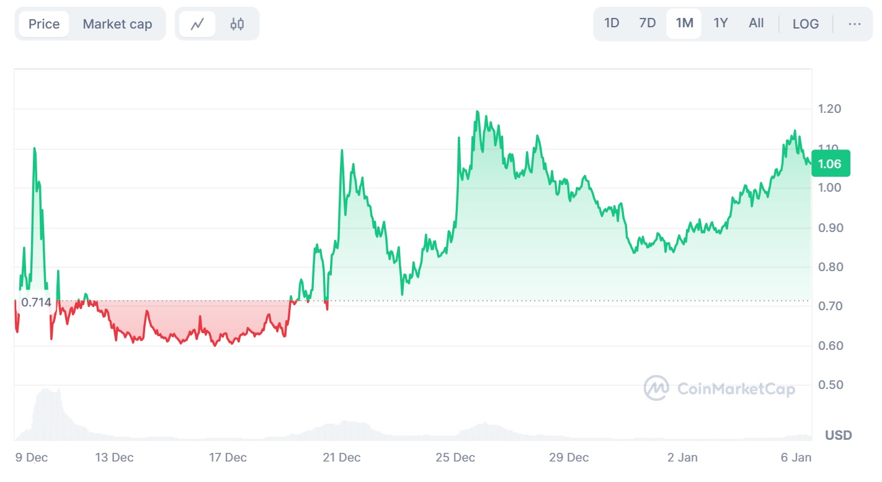
Task: Set time range to 7D
Action: coord(647,24)
